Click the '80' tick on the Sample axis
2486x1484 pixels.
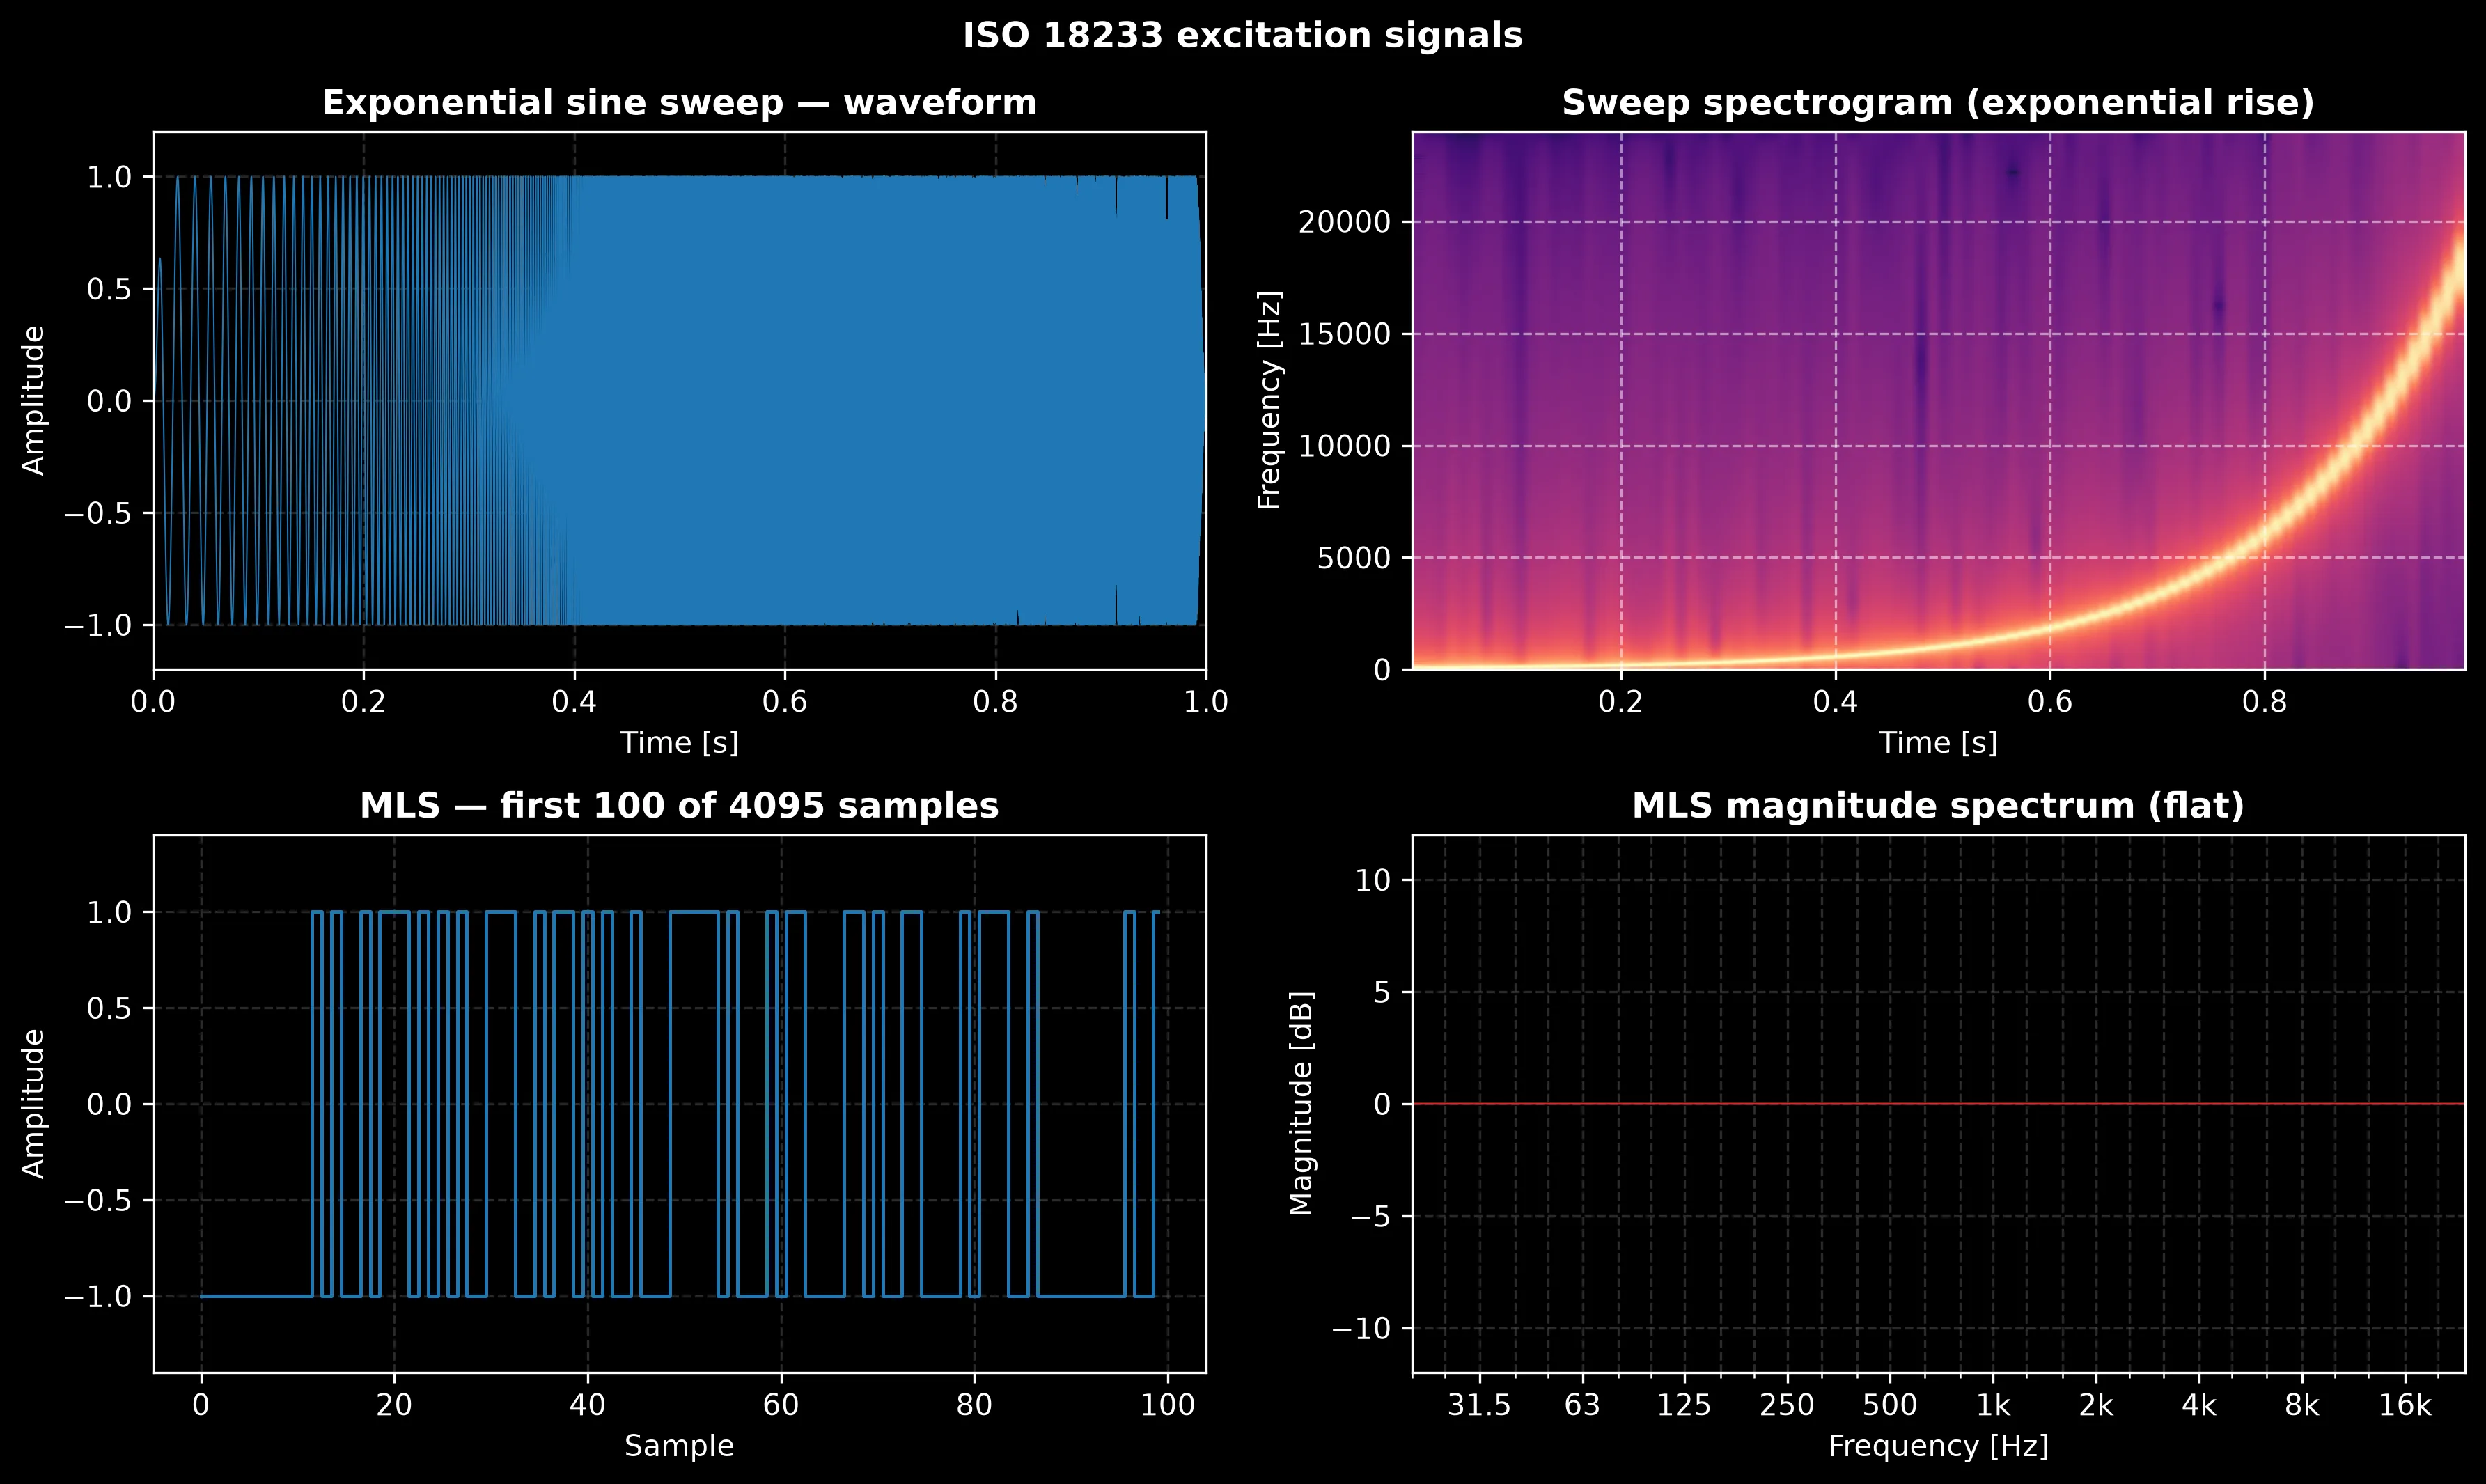pos(974,1406)
